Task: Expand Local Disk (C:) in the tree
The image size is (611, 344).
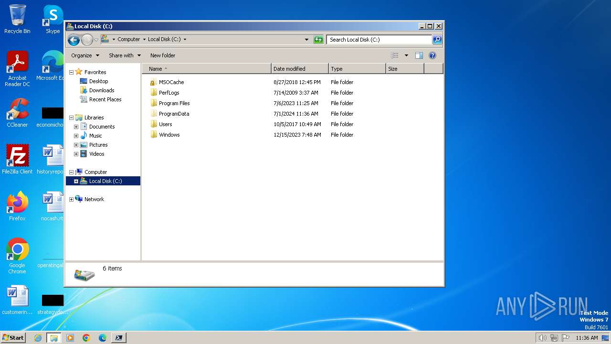Action: tap(76, 181)
